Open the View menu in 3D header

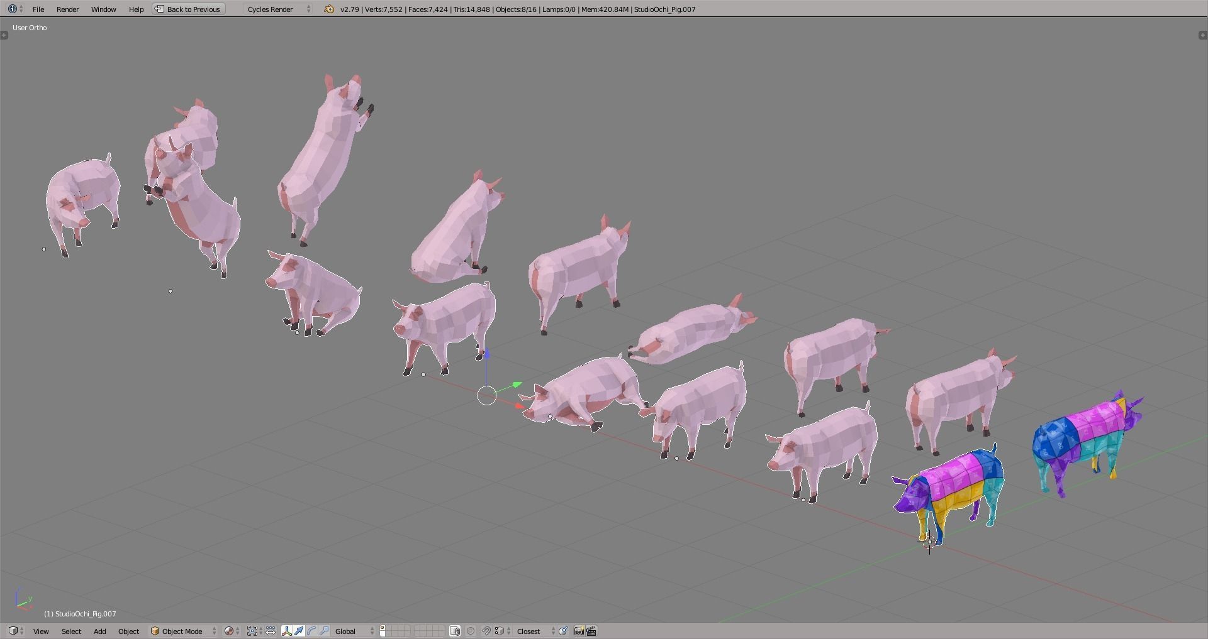41,631
